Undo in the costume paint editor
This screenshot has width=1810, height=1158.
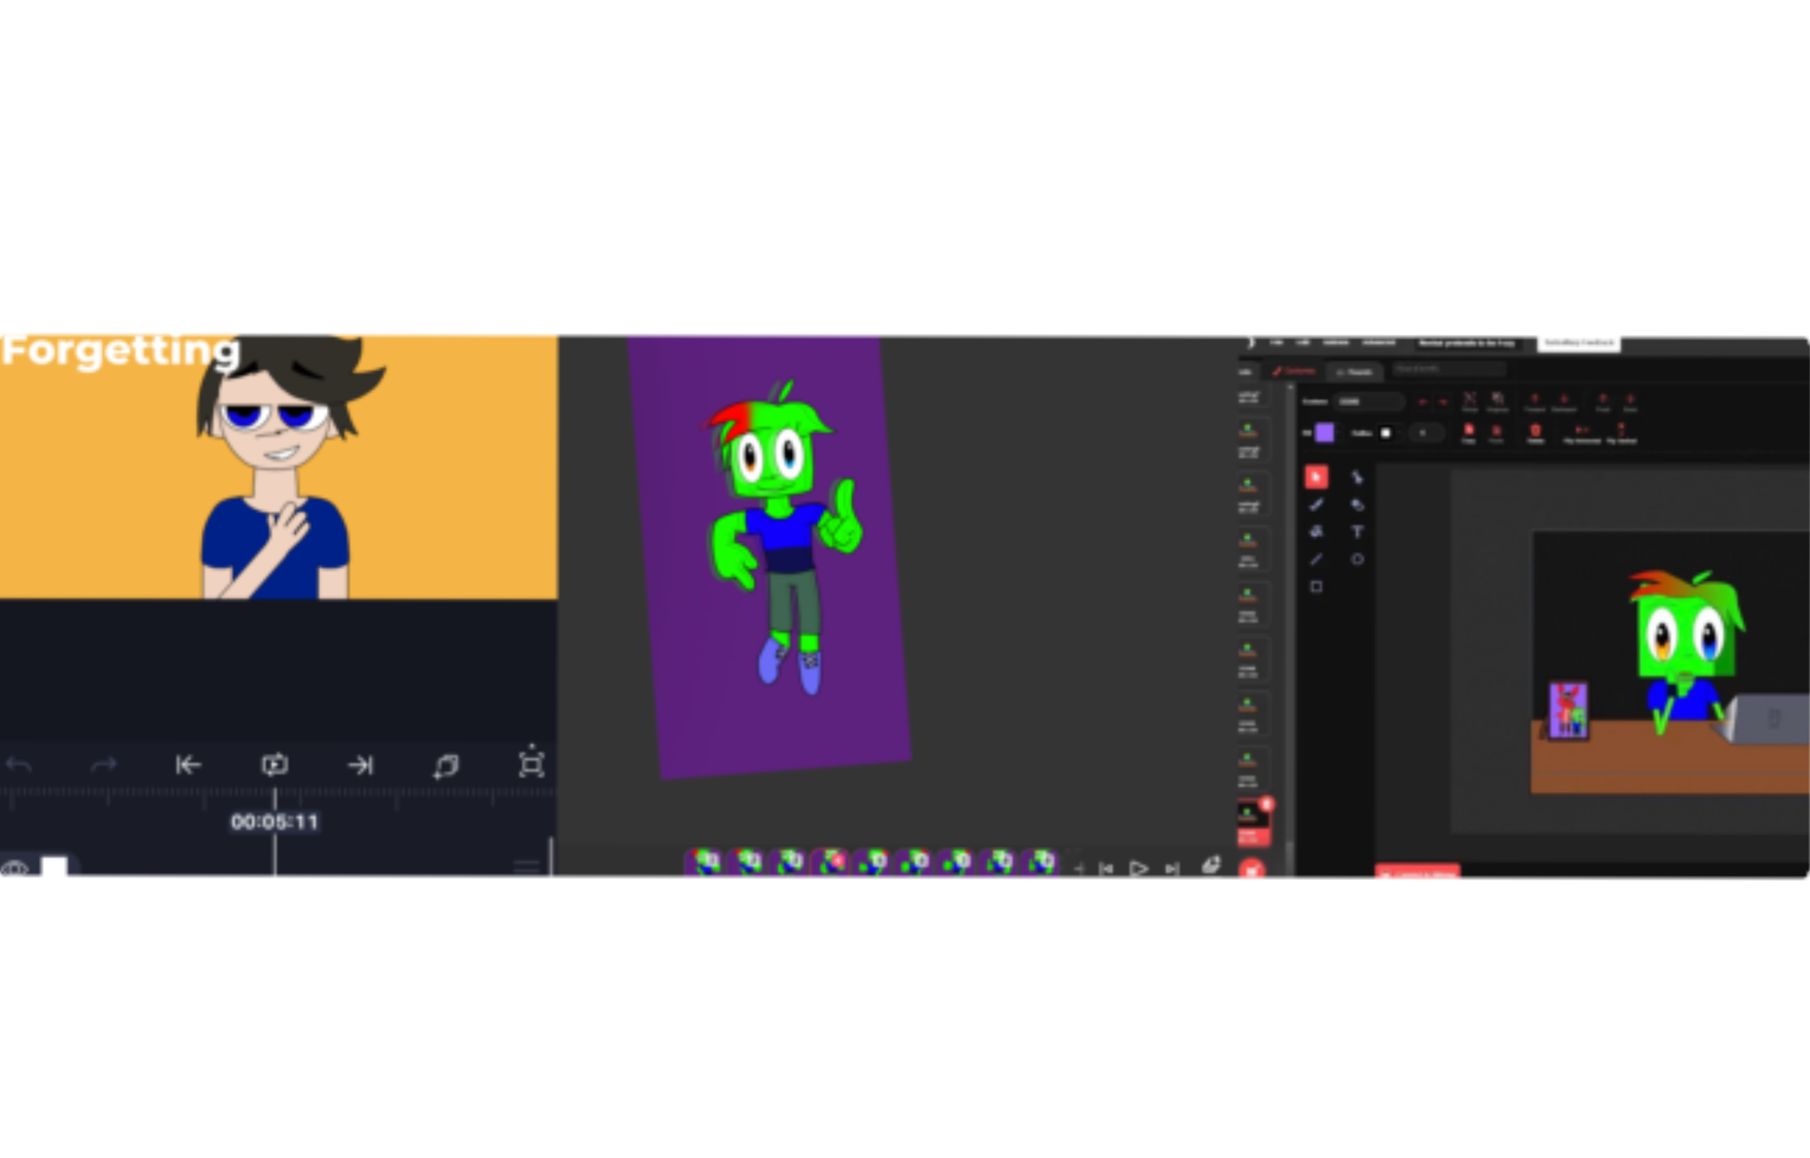[x=1422, y=402]
